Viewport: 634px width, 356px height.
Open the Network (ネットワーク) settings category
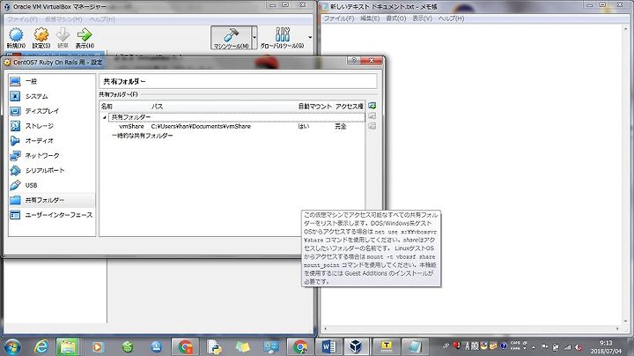point(52,155)
